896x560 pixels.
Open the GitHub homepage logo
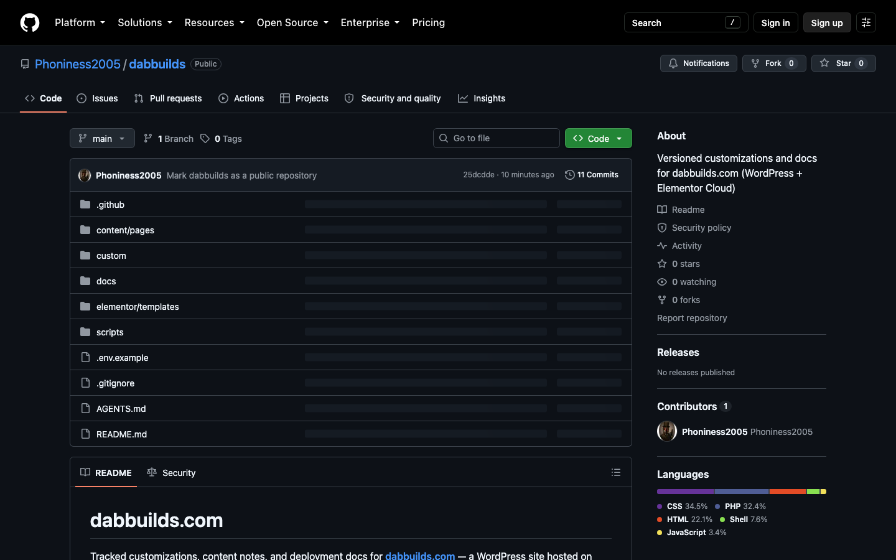(x=30, y=22)
